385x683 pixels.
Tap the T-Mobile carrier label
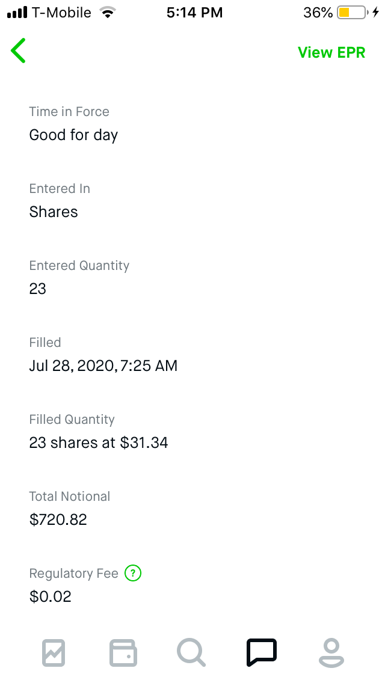(61, 13)
